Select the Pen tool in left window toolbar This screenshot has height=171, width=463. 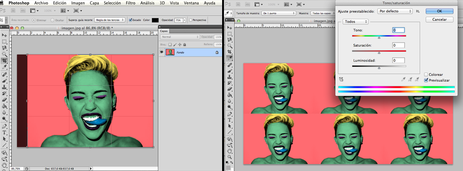click(x=4, y=126)
